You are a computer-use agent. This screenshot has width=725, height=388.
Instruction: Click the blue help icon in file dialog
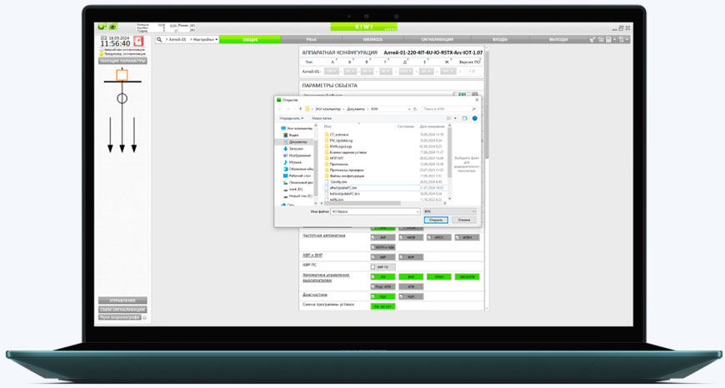[475, 118]
